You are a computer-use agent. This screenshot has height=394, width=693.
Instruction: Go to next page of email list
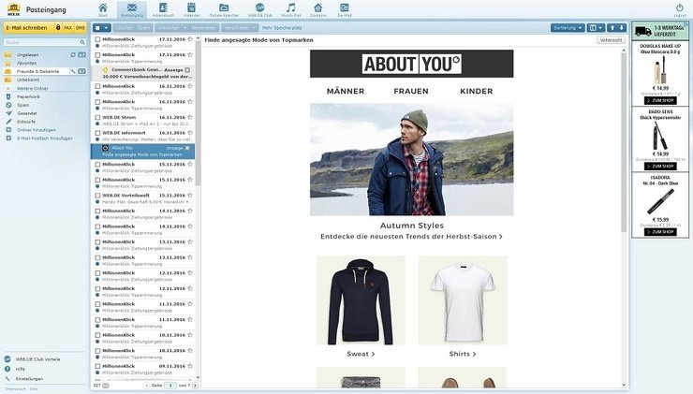196,386
